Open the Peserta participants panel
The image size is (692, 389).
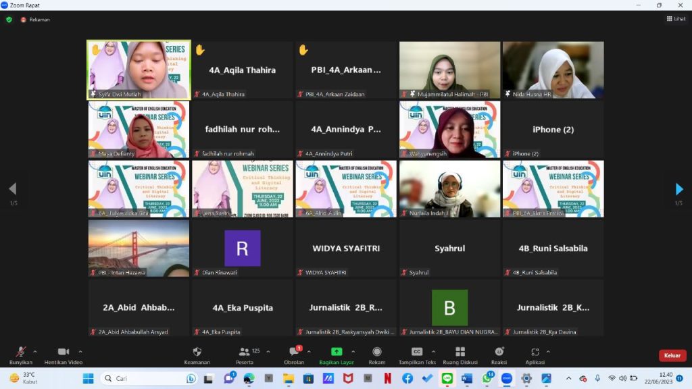pos(245,352)
